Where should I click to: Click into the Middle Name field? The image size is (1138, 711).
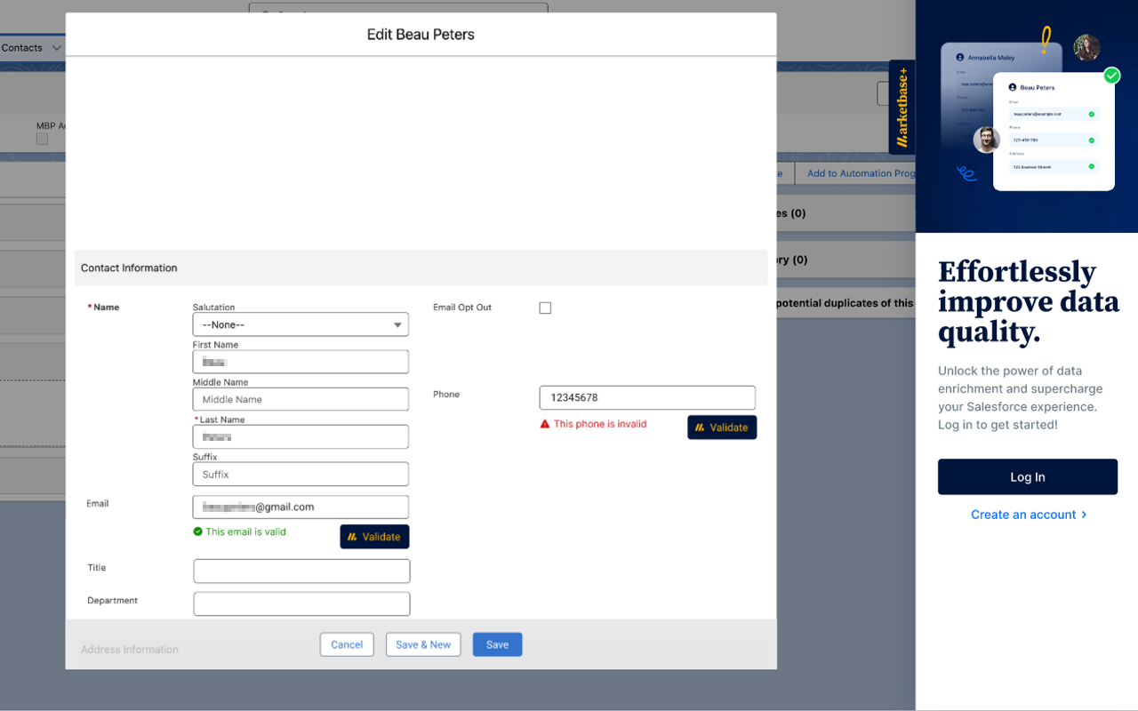(301, 399)
